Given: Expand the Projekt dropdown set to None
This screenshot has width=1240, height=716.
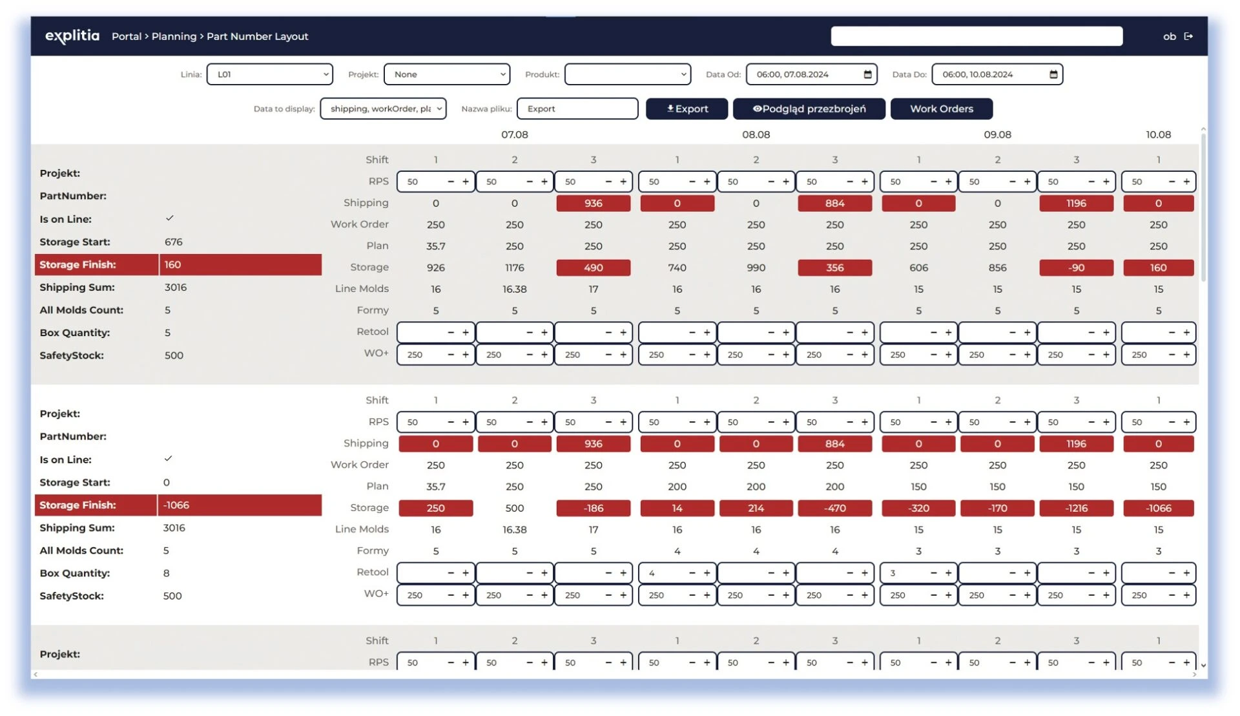Looking at the screenshot, I should pyautogui.click(x=446, y=74).
